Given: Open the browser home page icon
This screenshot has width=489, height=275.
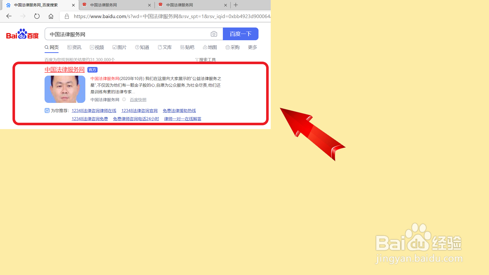Looking at the screenshot, I should pyautogui.click(x=51, y=16).
